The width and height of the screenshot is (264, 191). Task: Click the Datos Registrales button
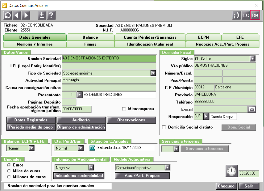pos(31,120)
